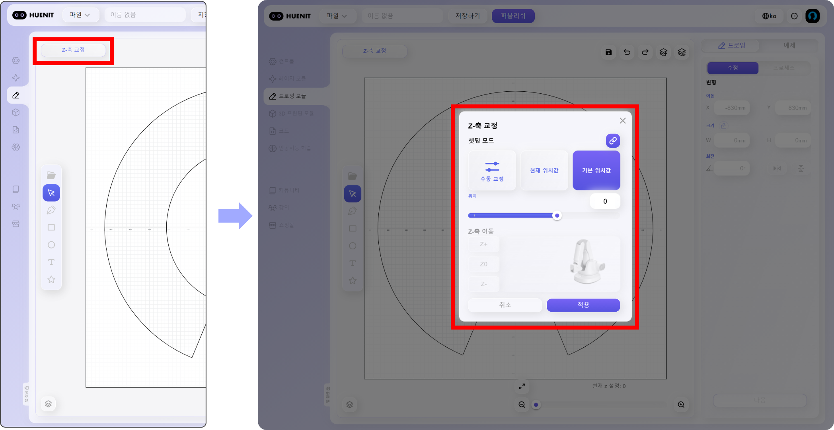Open the ko language selector
This screenshot has width=834, height=430.
(x=769, y=16)
